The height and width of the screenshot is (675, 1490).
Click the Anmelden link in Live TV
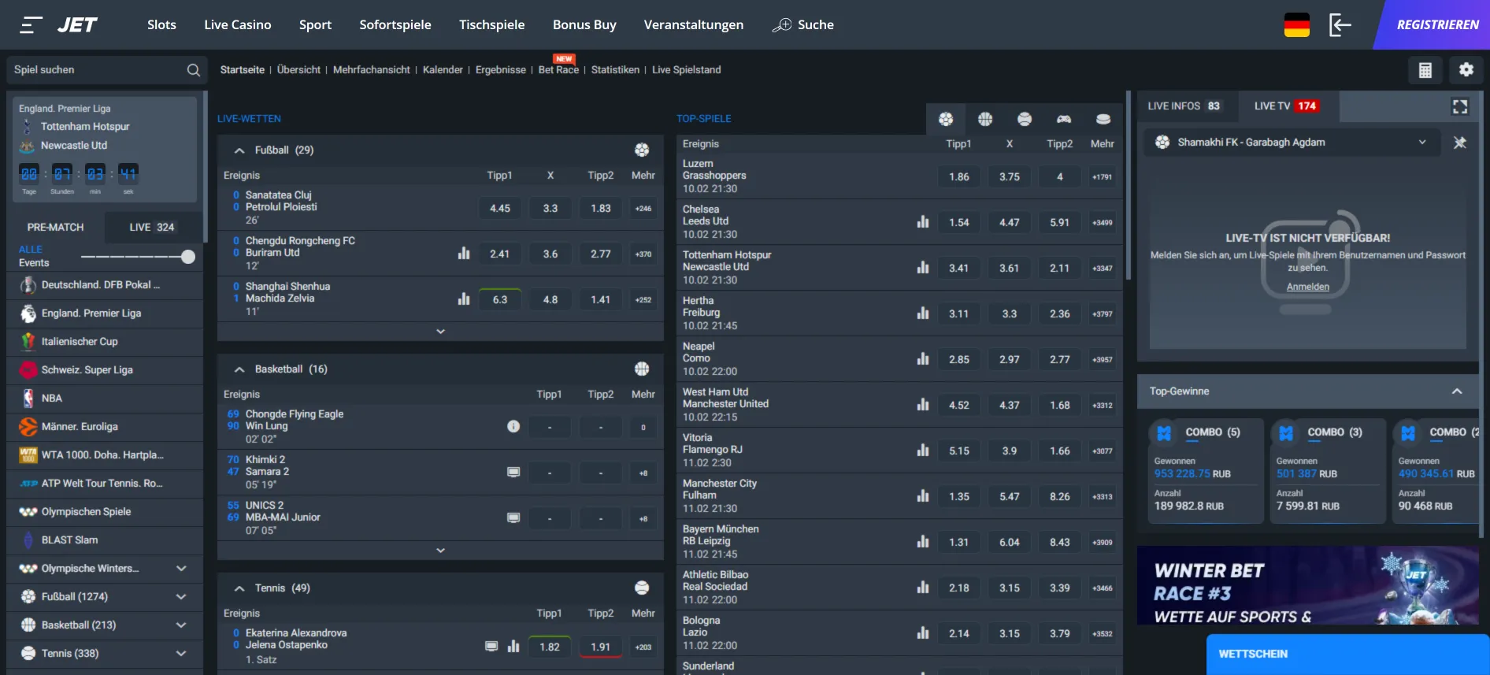[1308, 287]
